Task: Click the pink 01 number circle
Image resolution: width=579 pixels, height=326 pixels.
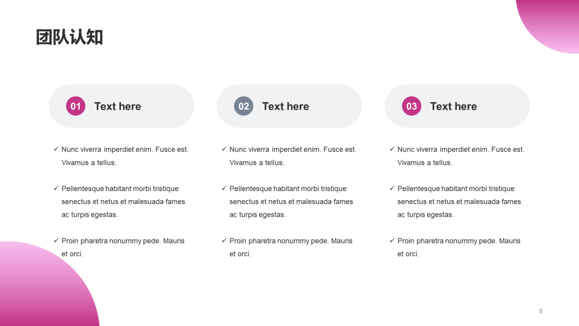Action: pos(76,106)
